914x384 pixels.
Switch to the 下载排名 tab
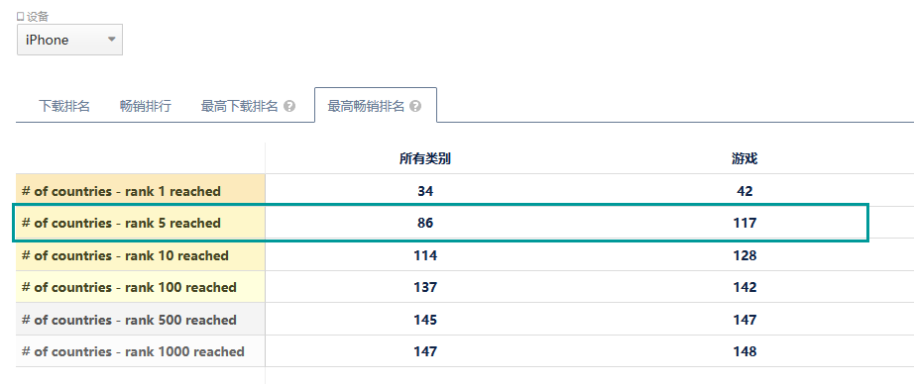coord(64,106)
